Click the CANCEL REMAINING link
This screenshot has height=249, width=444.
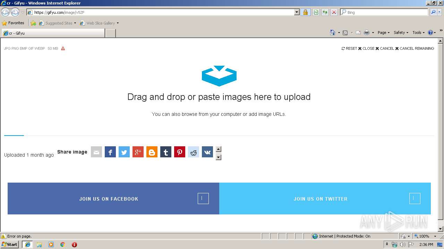pos(415,48)
